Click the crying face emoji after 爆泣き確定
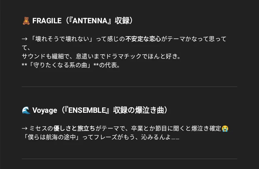259x169 pixels. point(225,129)
